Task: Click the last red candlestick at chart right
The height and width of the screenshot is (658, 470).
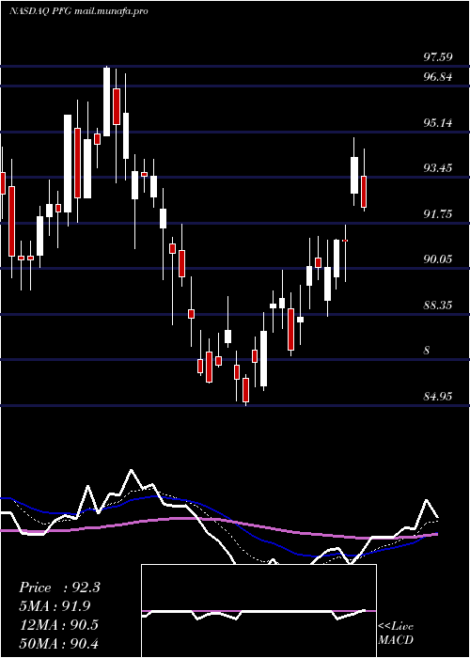Action: coord(364,192)
